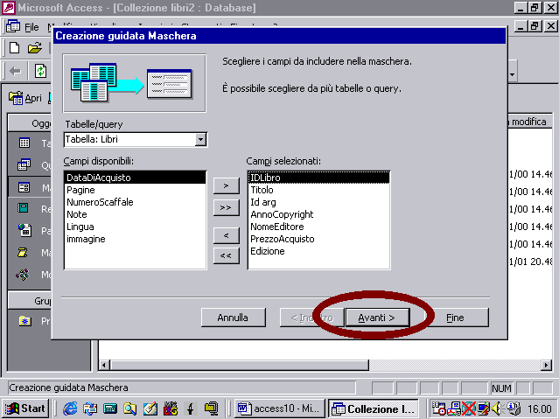Click the Fine button

[457, 318]
